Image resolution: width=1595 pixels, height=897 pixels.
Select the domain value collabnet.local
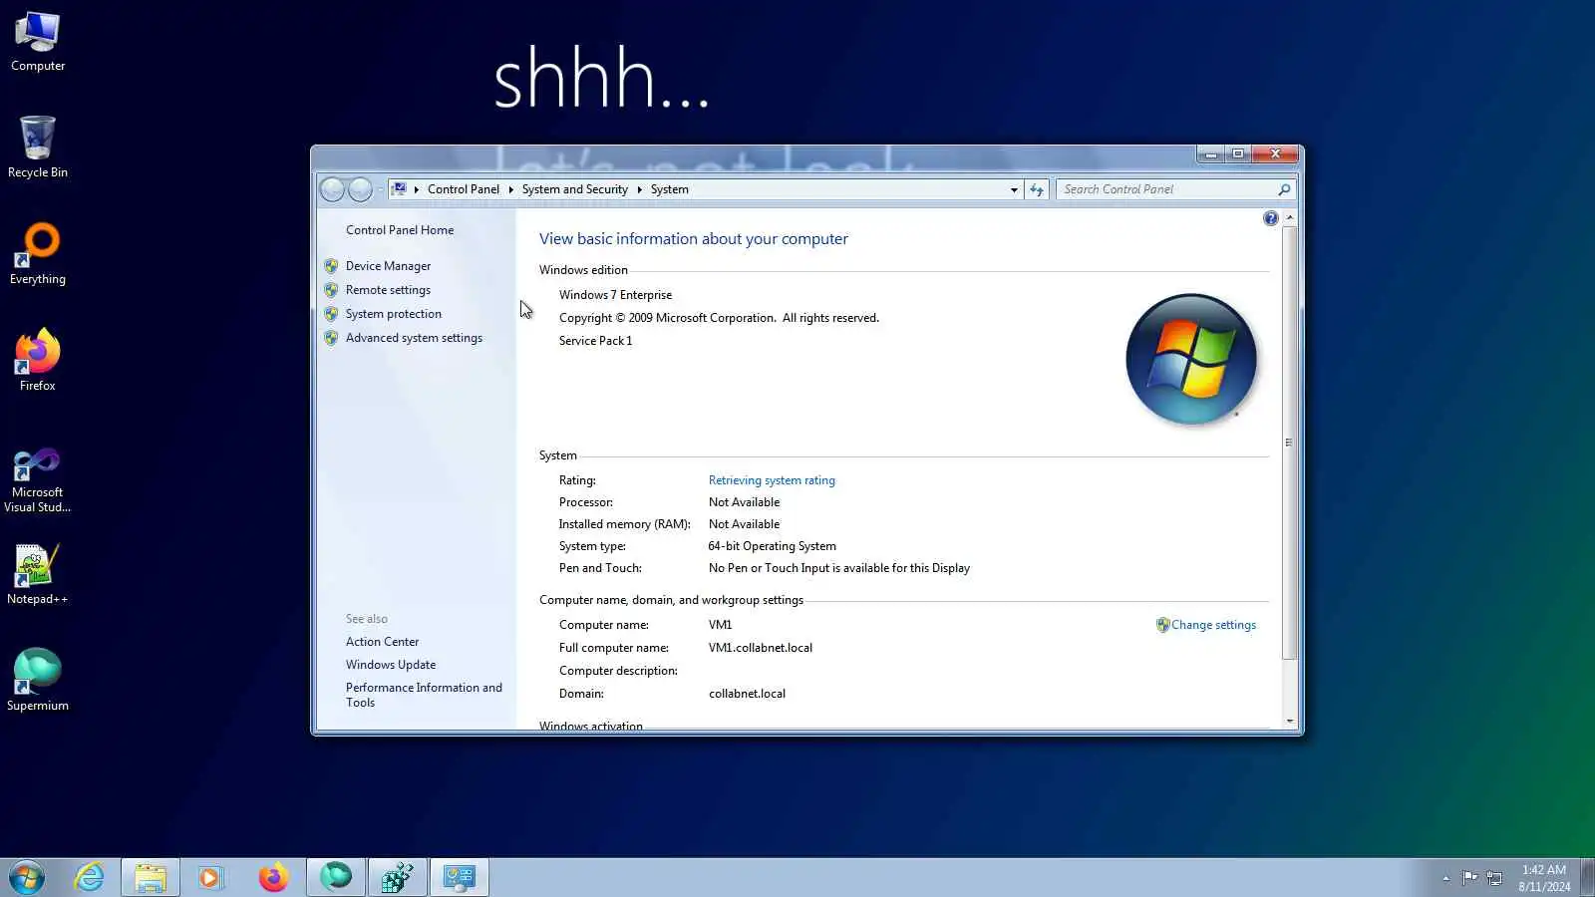click(747, 694)
